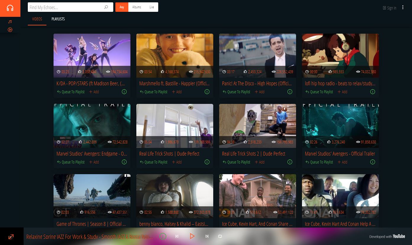Show info for K/DA POP/STARS video
The image size is (412, 245).
point(124,92)
